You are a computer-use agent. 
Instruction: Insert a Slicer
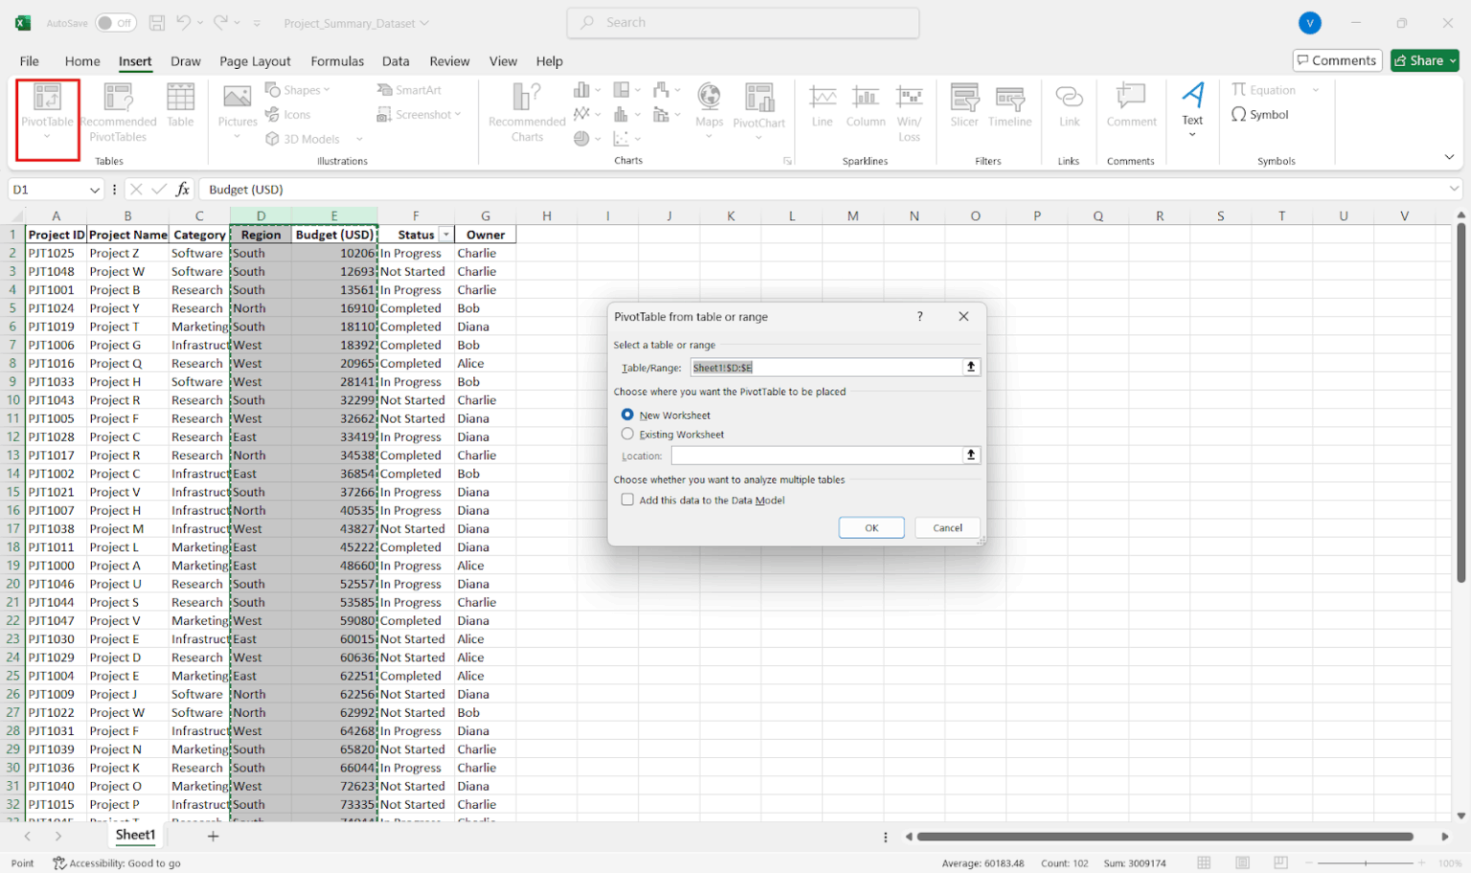(x=963, y=107)
